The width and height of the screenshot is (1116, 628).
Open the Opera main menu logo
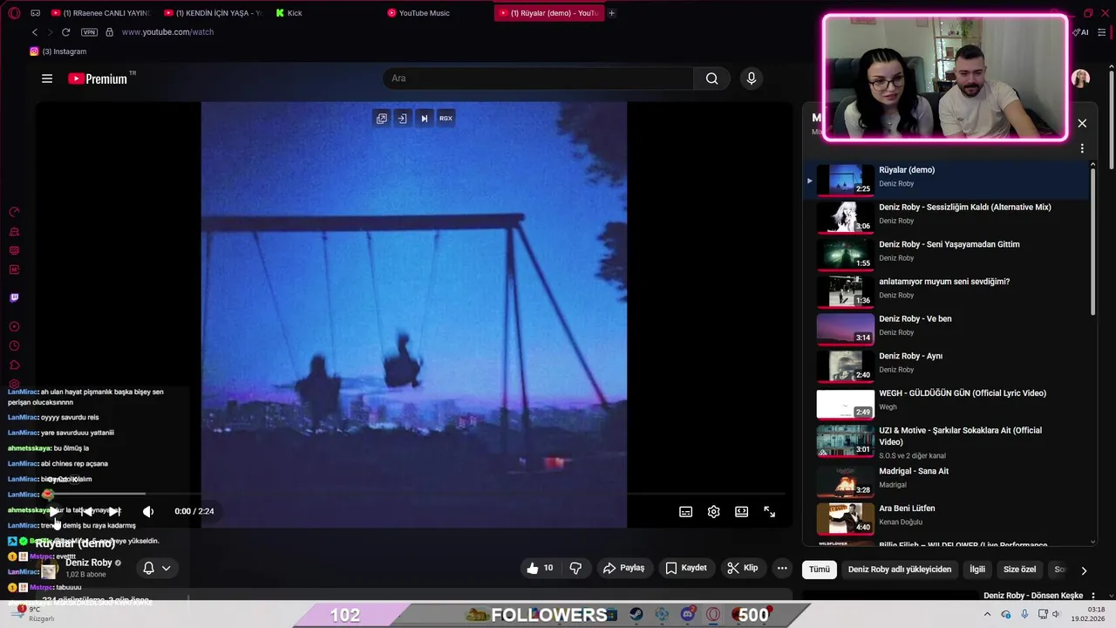pyautogui.click(x=14, y=13)
